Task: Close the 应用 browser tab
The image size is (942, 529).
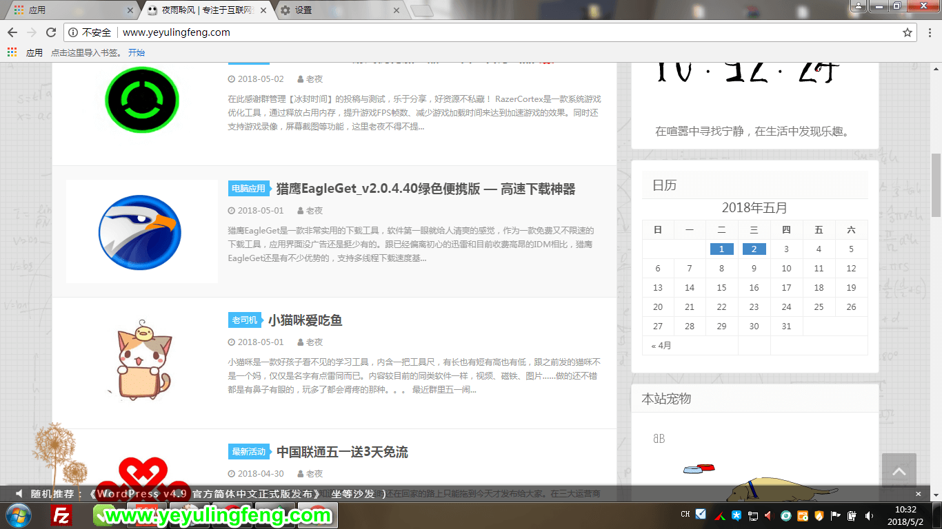Action: (130, 10)
